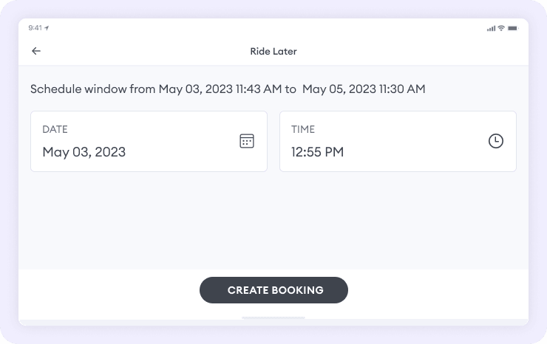The height and width of the screenshot is (344, 547).
Task: Click the DATE field label
Action: (55, 129)
